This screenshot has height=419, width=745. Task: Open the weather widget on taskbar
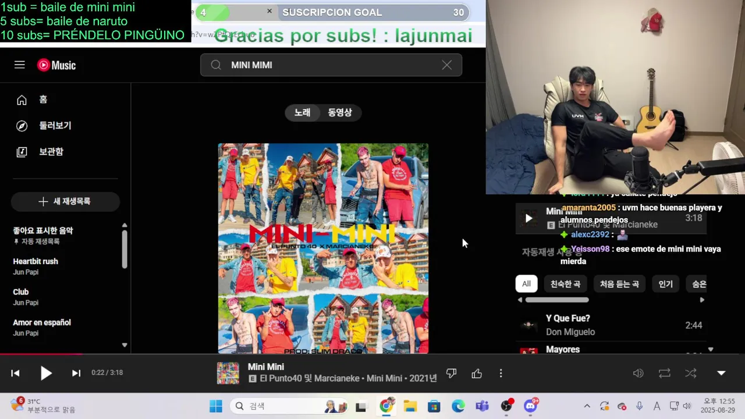tap(44, 406)
